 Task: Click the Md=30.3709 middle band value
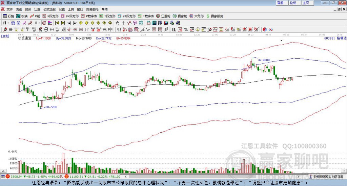84,38
